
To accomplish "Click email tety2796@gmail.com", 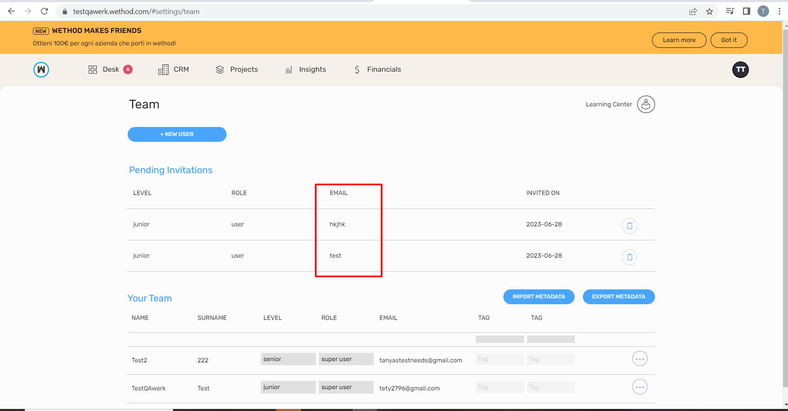I will point(409,388).
